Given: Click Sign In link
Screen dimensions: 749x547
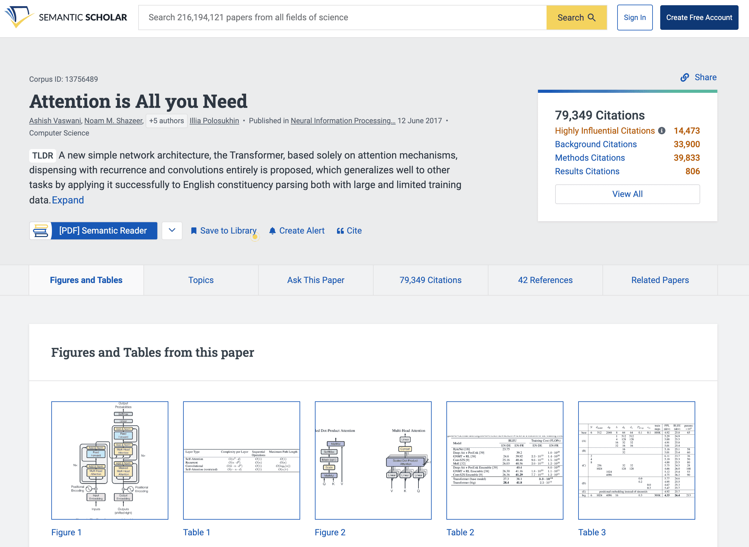Looking at the screenshot, I should tap(634, 17).
